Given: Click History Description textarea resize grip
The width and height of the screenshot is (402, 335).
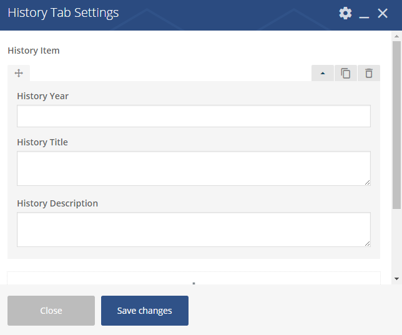Looking at the screenshot, I should point(367,243).
